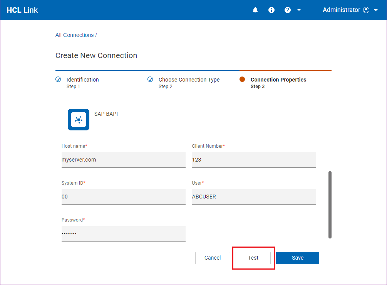This screenshot has width=387, height=285.
Task: Cancel the connection creation
Action: [213, 258]
